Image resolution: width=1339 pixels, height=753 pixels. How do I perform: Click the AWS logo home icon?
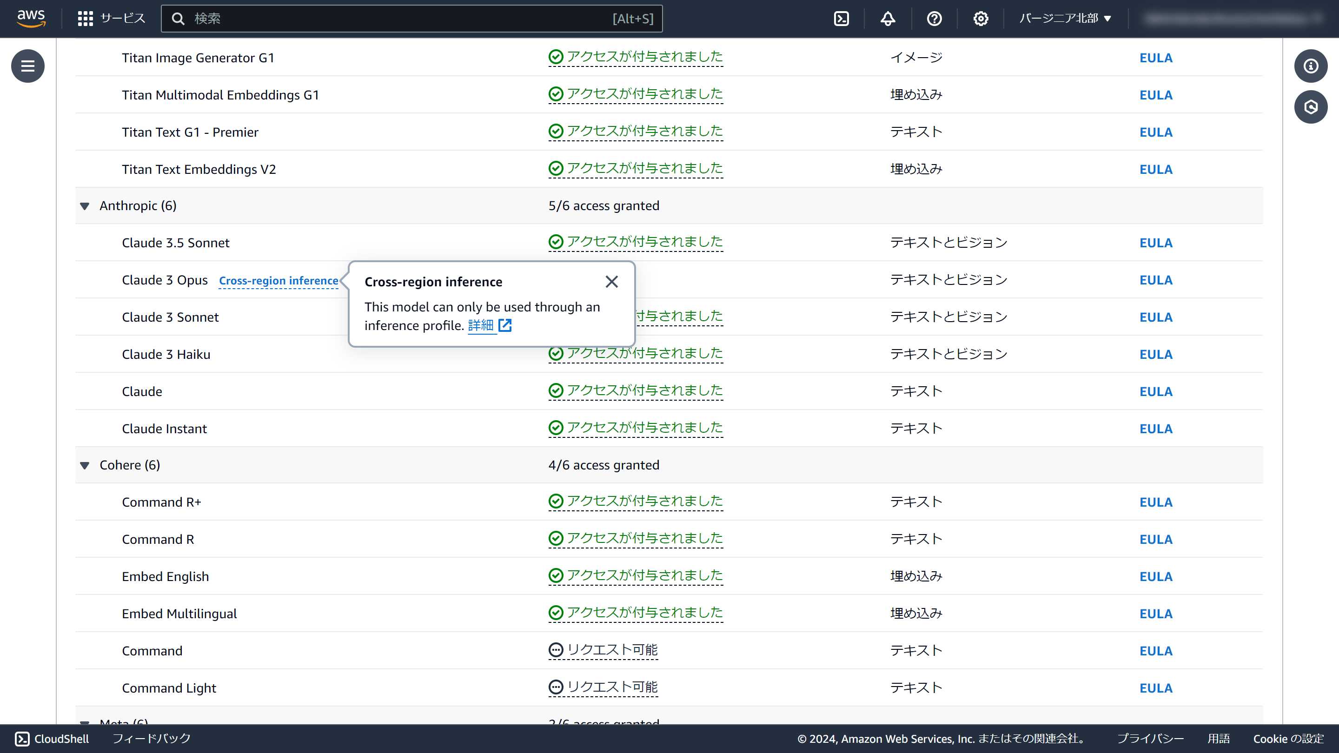coord(31,18)
